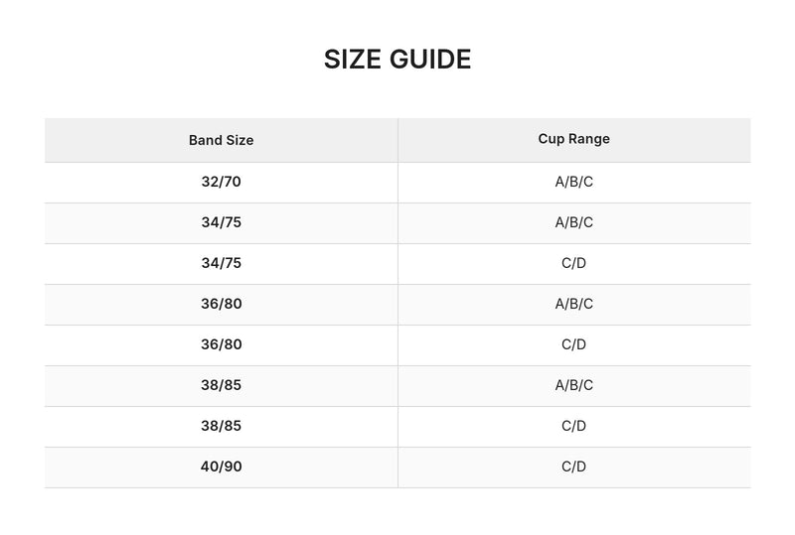The width and height of the screenshot is (795, 535).
Task: Click the A/B/C cell in the 32/70 row
Action: 574,183
